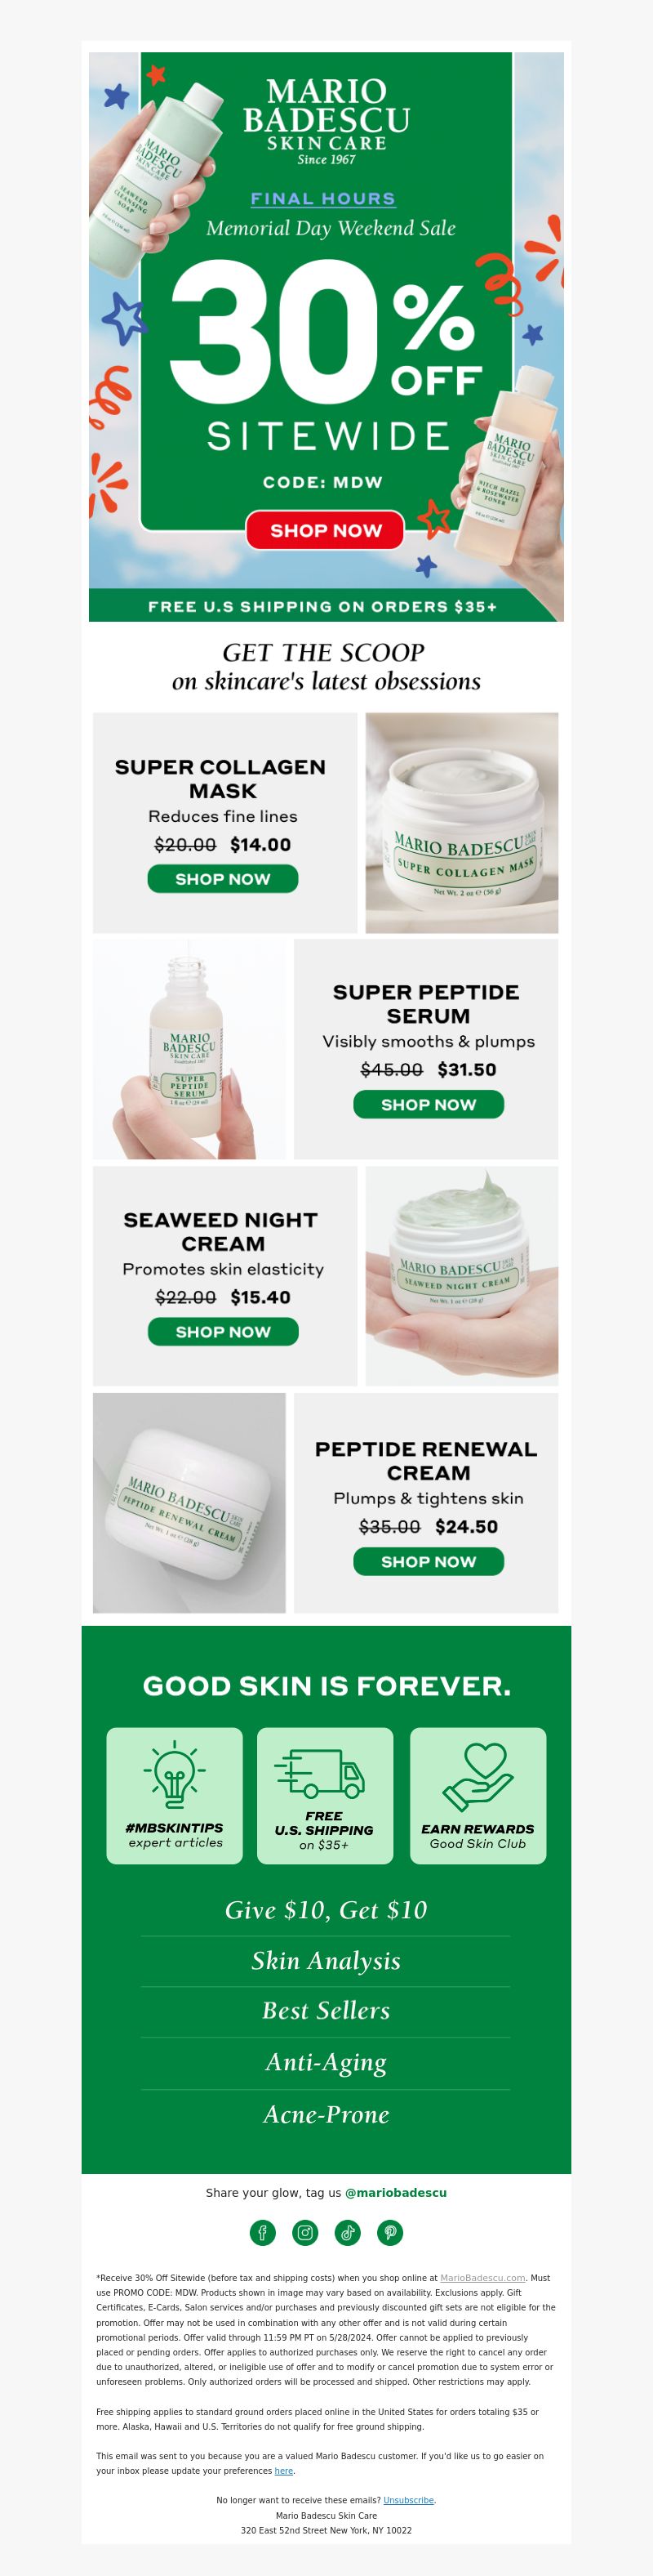
Task: Open the Instagram social icon
Action: (304, 2232)
